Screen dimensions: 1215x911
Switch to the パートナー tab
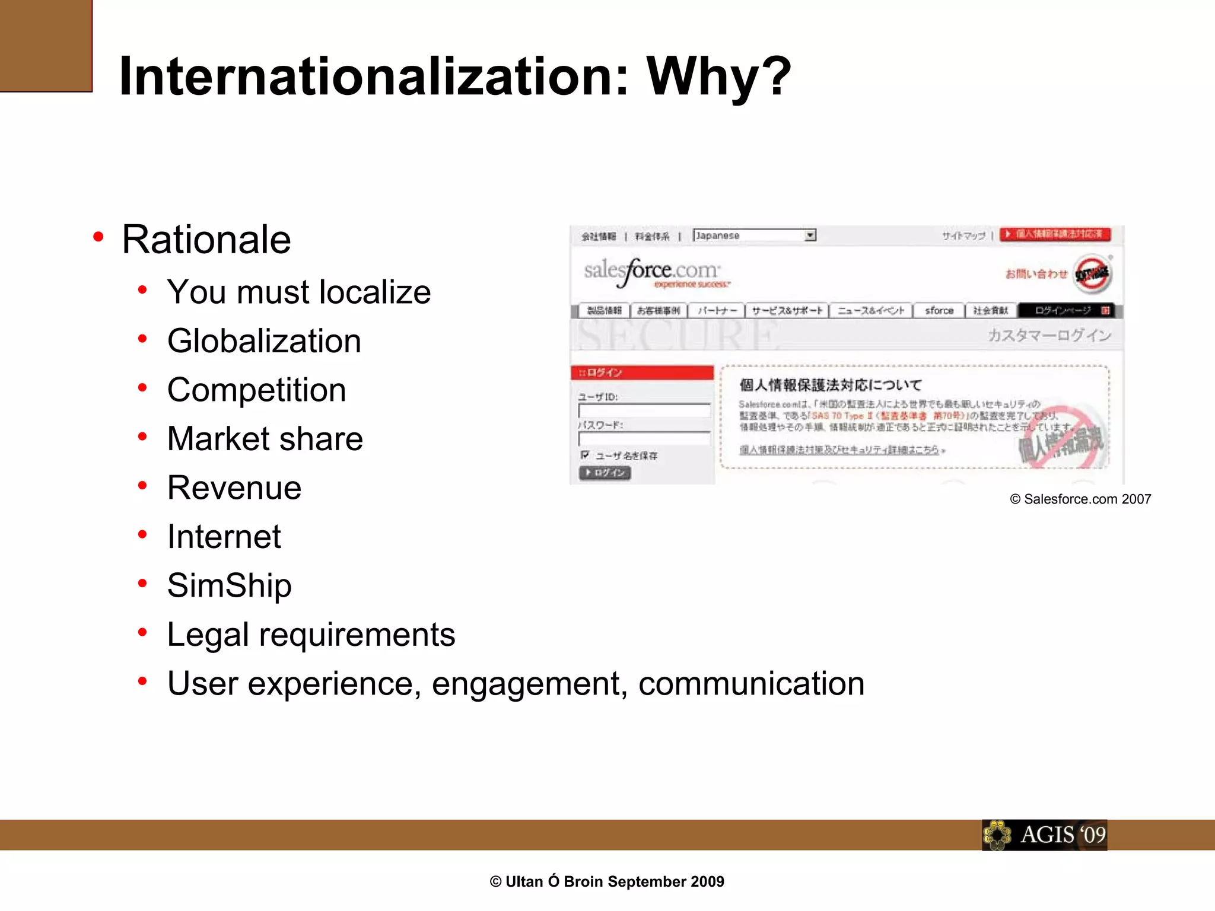[x=717, y=310]
